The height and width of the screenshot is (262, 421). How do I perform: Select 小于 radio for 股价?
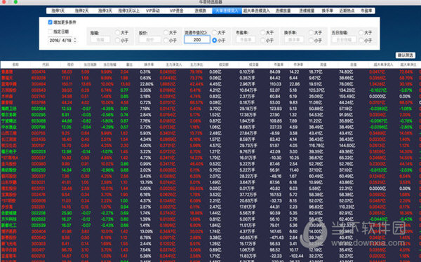tap(166, 40)
